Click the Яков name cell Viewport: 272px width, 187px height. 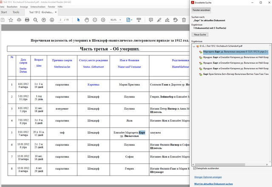(x=129, y=121)
